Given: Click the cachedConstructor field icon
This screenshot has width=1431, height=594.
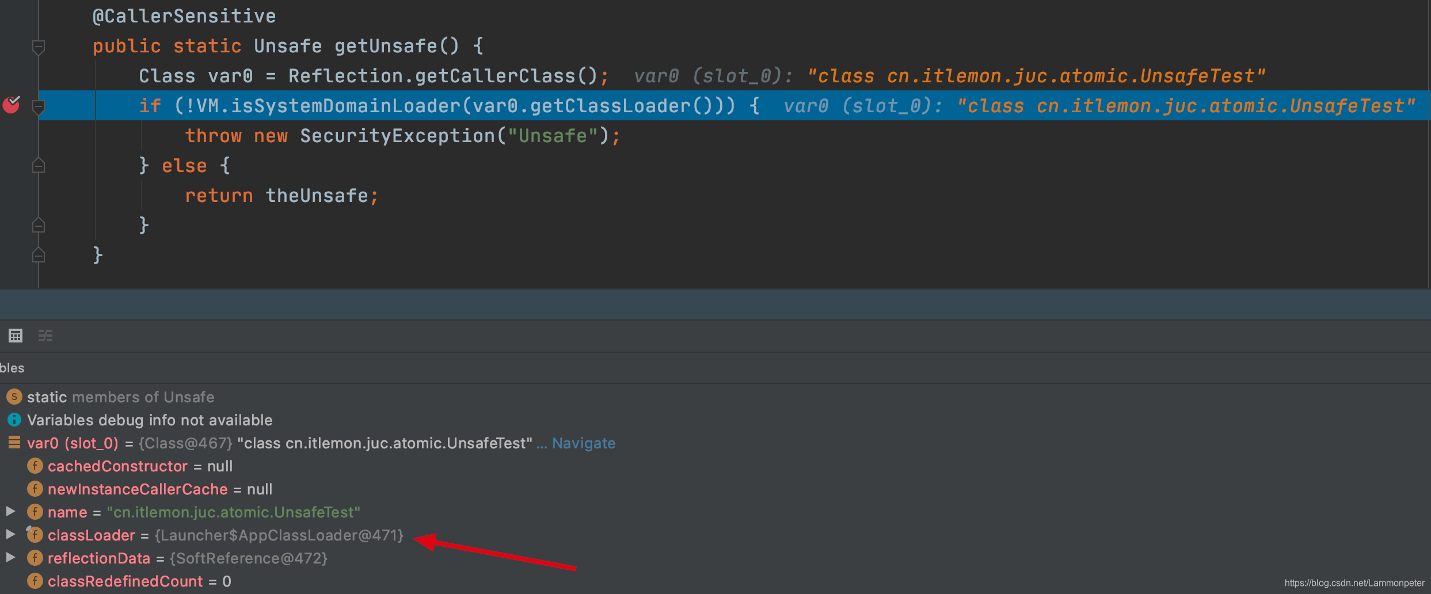Looking at the screenshot, I should pyautogui.click(x=35, y=466).
